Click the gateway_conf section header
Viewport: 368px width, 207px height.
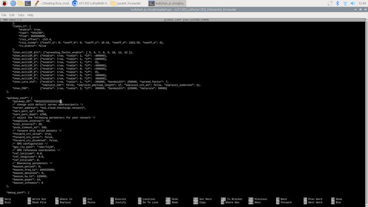click(x=19, y=98)
